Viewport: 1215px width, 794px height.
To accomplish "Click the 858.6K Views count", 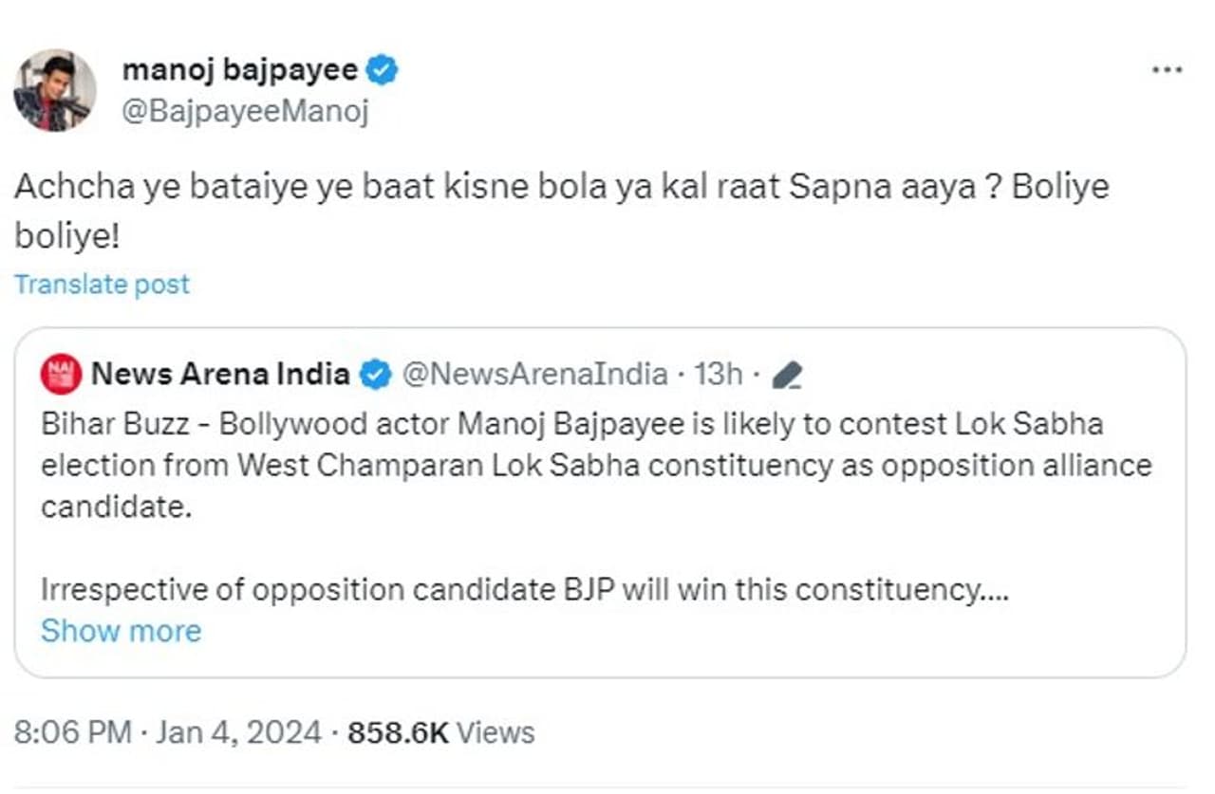I will (440, 732).
